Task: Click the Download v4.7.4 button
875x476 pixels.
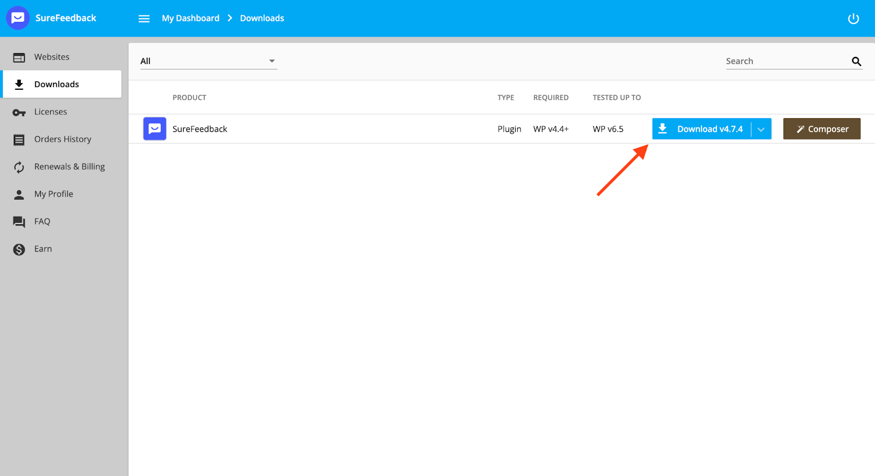Action: click(702, 129)
